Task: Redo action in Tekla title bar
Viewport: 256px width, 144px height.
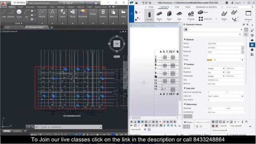Action: tap(146, 3)
